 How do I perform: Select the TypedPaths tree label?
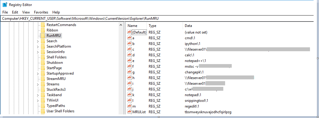tap(56, 106)
